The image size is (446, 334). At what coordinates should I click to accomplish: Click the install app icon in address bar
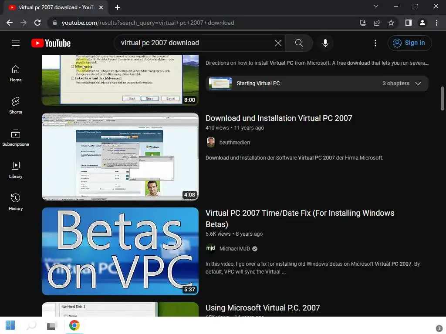[363, 23]
